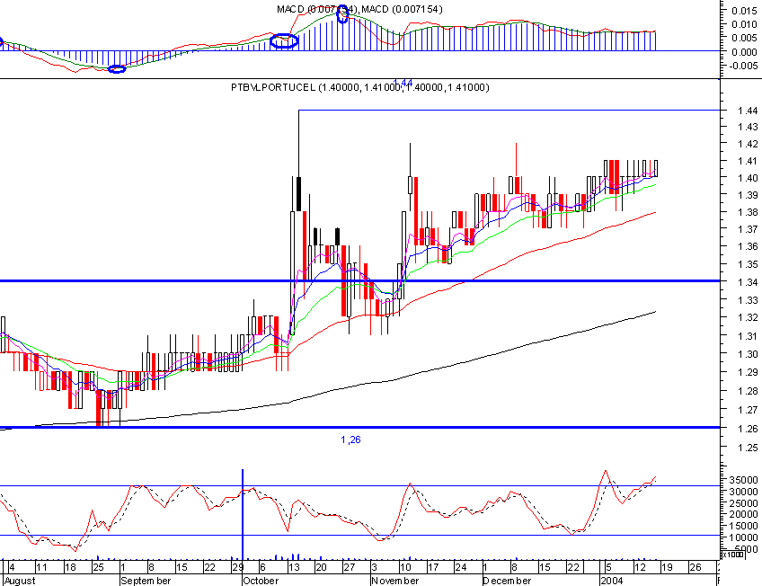The height and width of the screenshot is (586, 762).
Task: Select the thick blue support line at 1.26
Action: click(359, 428)
